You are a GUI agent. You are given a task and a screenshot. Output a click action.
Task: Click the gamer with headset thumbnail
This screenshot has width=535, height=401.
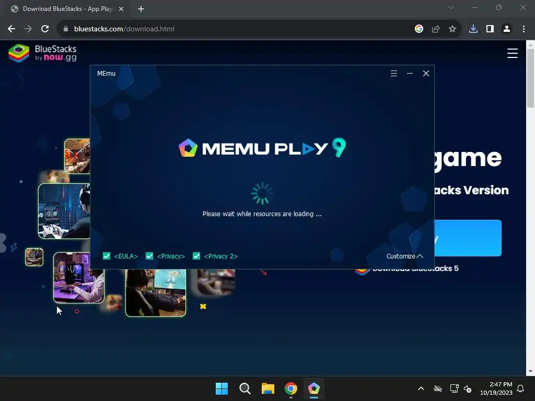(x=64, y=211)
